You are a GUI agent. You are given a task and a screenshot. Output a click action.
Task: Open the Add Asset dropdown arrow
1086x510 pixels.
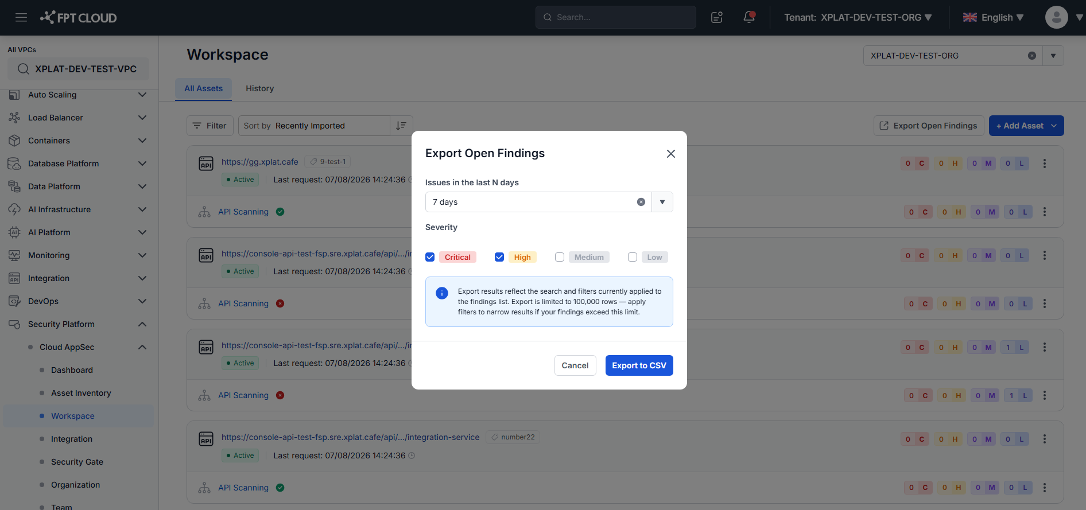1054,126
